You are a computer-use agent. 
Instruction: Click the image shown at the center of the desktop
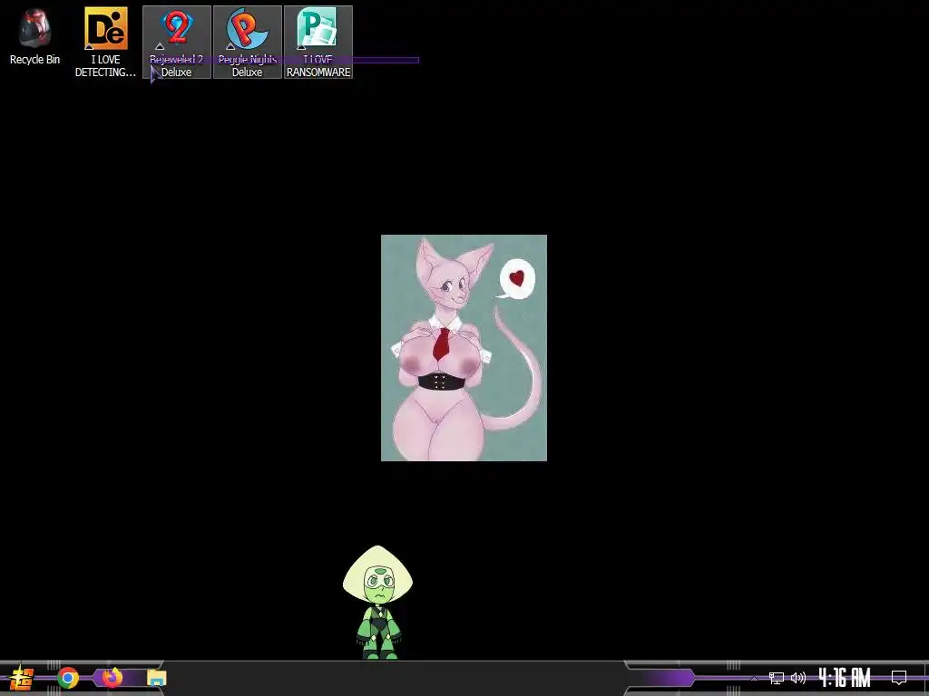464,348
